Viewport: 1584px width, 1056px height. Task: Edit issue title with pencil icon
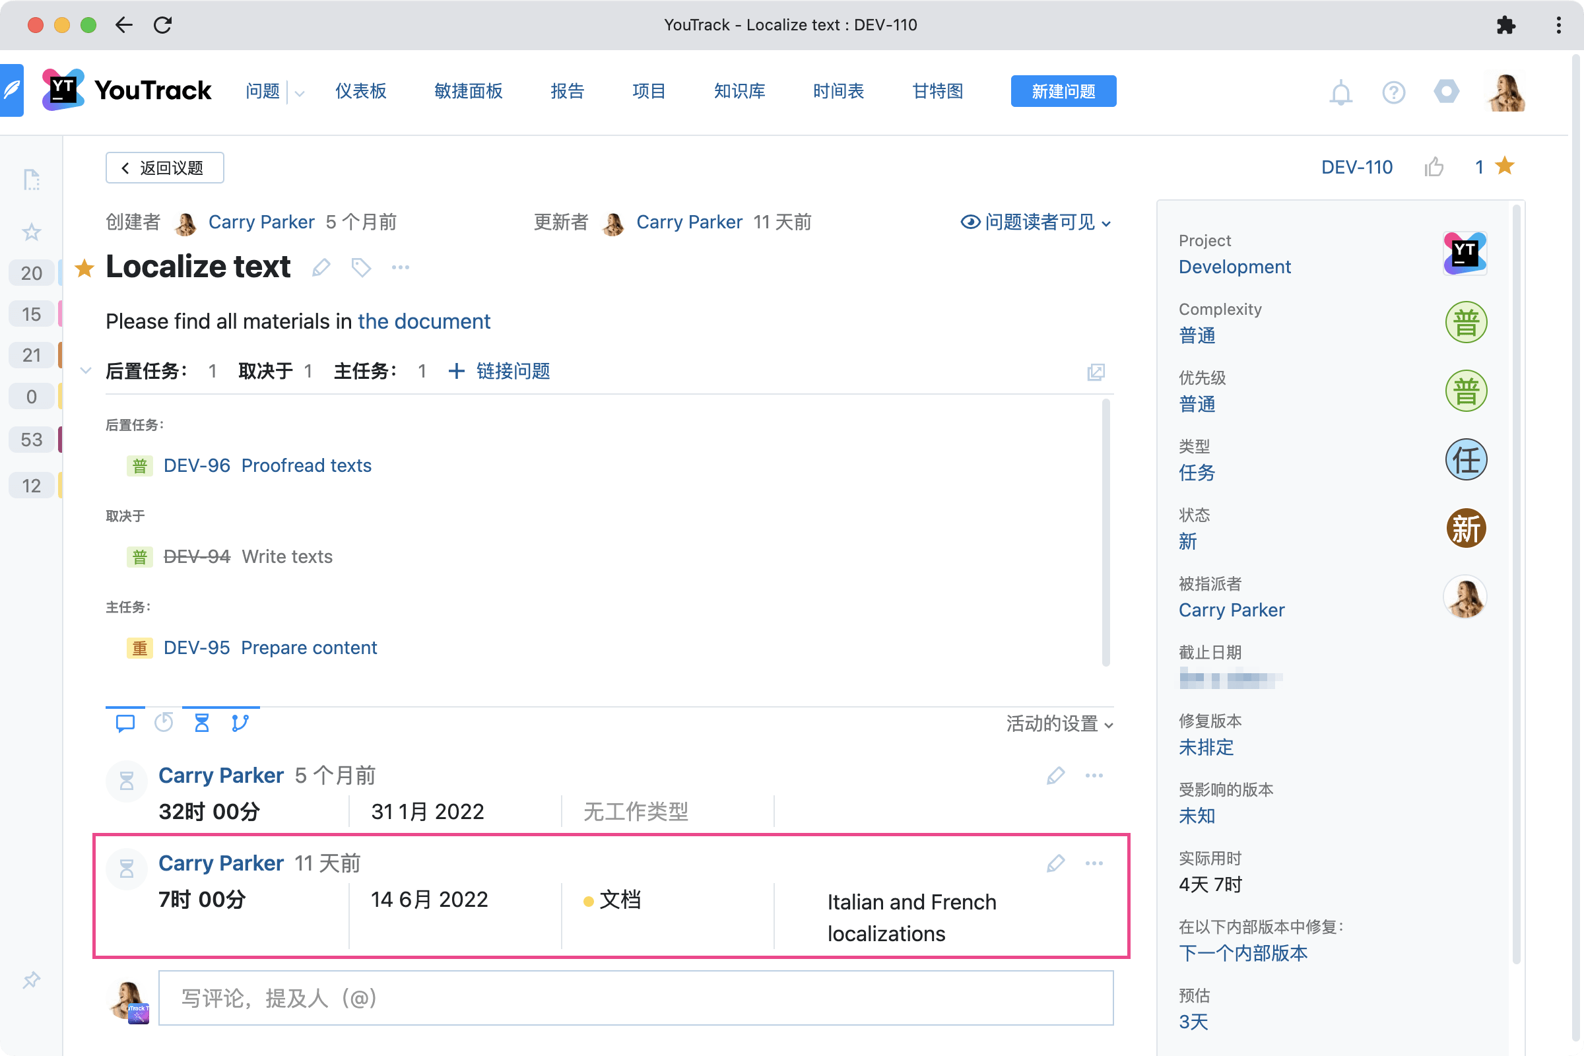321,267
